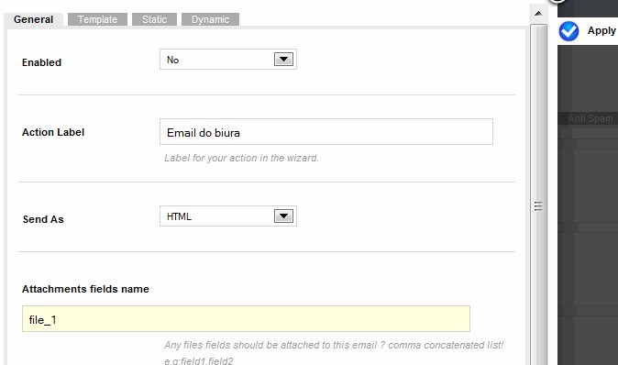Open the Enabled combo box showing No

[228, 60]
